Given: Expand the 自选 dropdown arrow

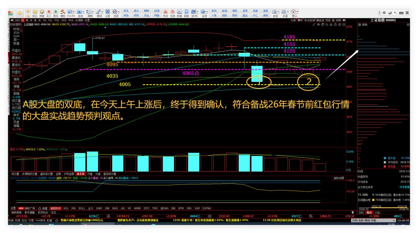Looking at the screenshot, I should coord(83,11).
